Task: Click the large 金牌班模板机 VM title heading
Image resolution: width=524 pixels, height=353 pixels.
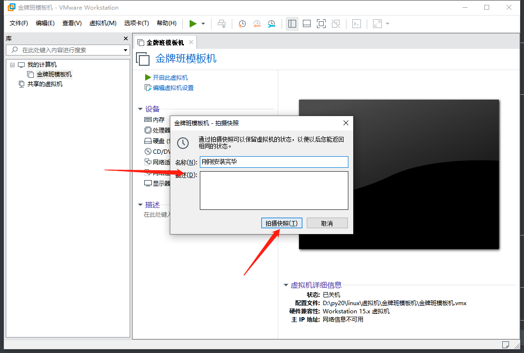Action: click(x=186, y=59)
